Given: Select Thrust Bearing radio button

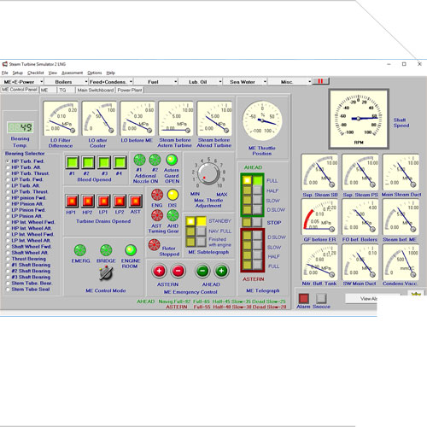Looking at the screenshot, I should click(x=8, y=259).
